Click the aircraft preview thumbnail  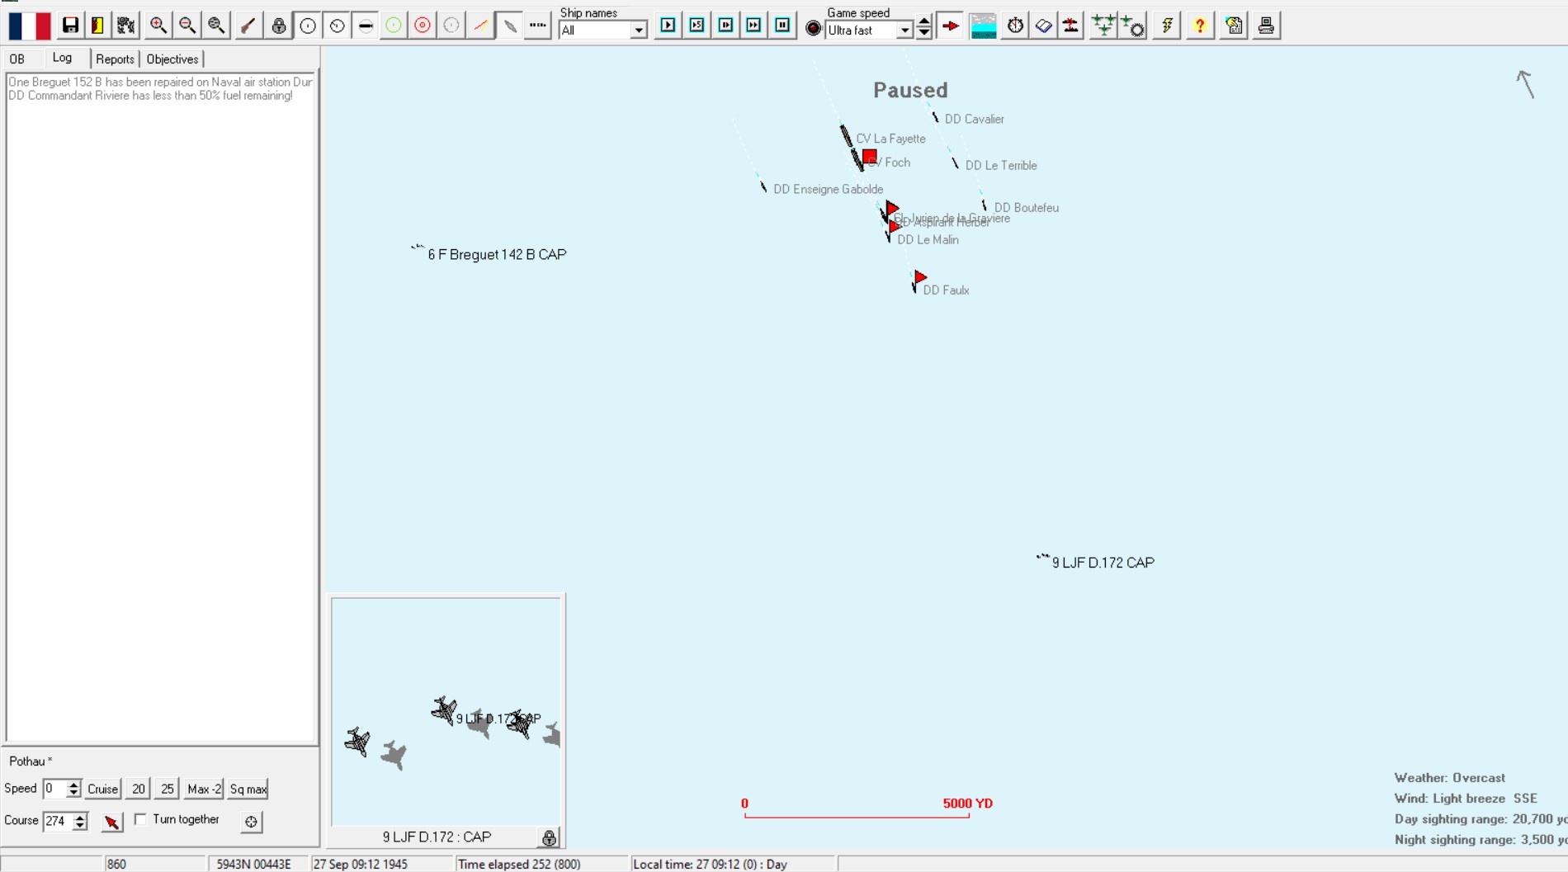446,711
